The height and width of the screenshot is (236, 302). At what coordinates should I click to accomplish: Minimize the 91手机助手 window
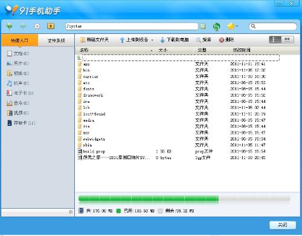[x=280, y=4]
